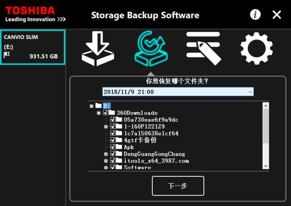The width and height of the screenshot is (291, 206).
Task: Select the Software folder name
Action: coord(137,167)
